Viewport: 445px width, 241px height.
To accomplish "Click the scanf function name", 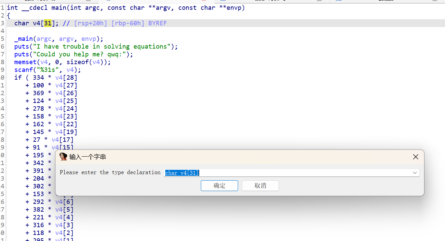I will click(22, 70).
